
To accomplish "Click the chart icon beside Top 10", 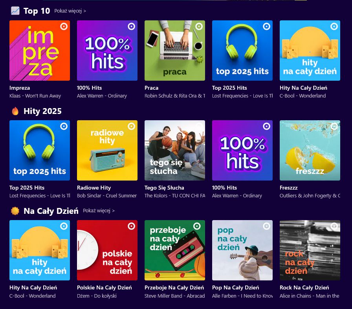I will tap(15, 11).
